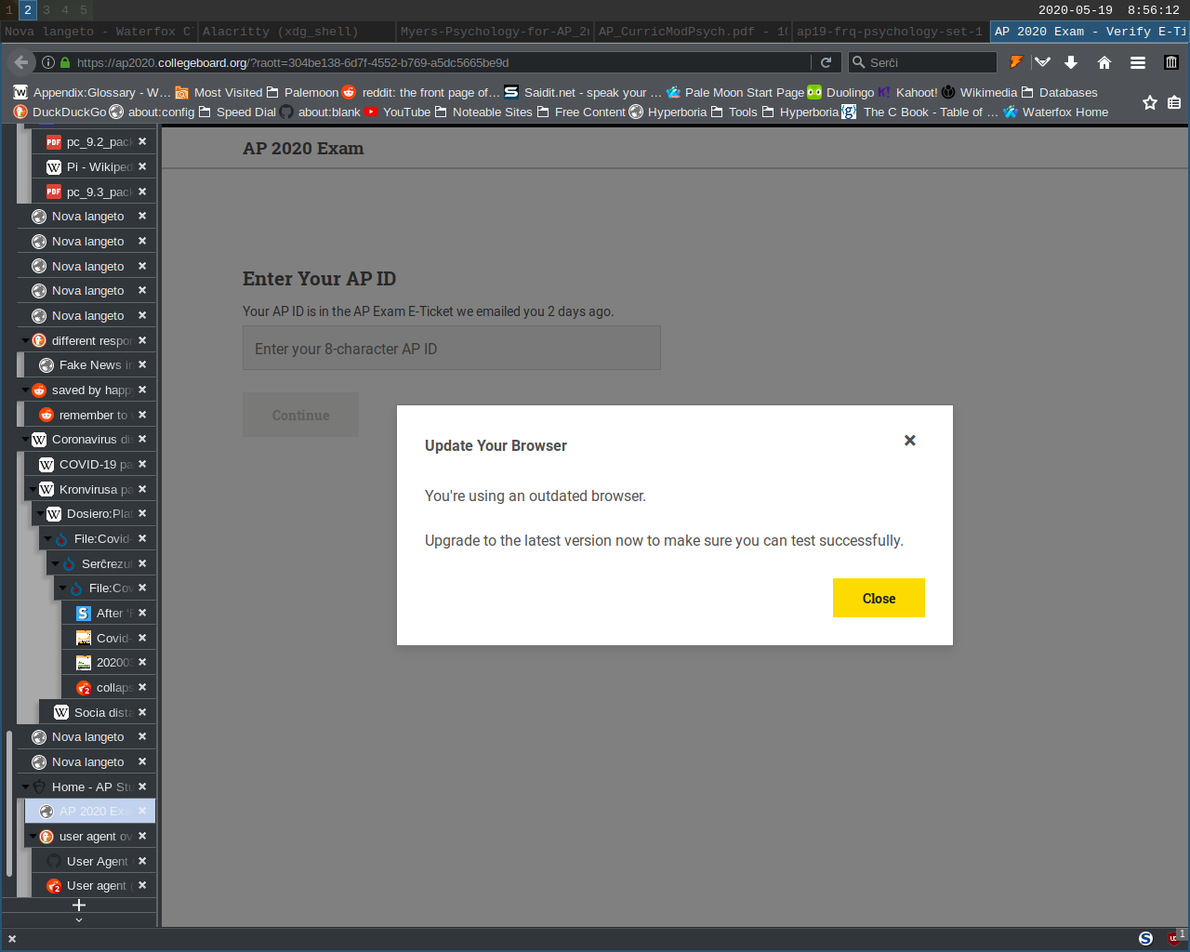Open Most Visited bookmarks folder

pyautogui.click(x=218, y=92)
